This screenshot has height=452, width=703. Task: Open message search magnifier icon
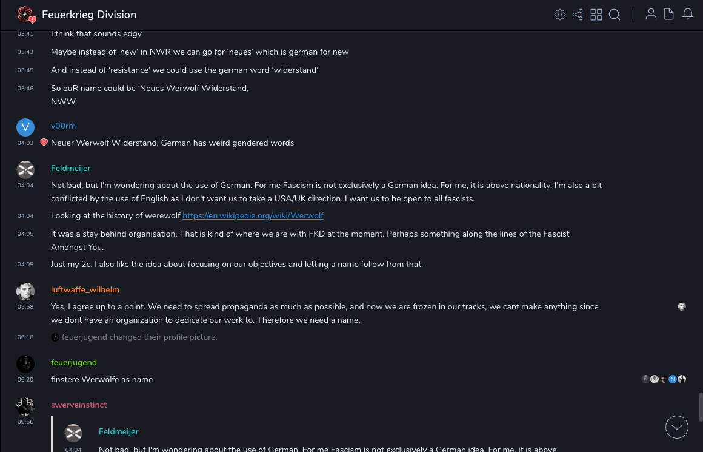coord(615,15)
